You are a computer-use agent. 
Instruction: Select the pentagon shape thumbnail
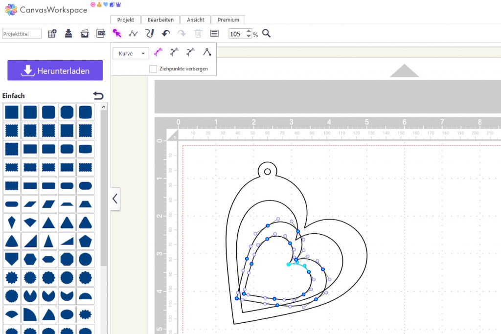(x=85, y=240)
